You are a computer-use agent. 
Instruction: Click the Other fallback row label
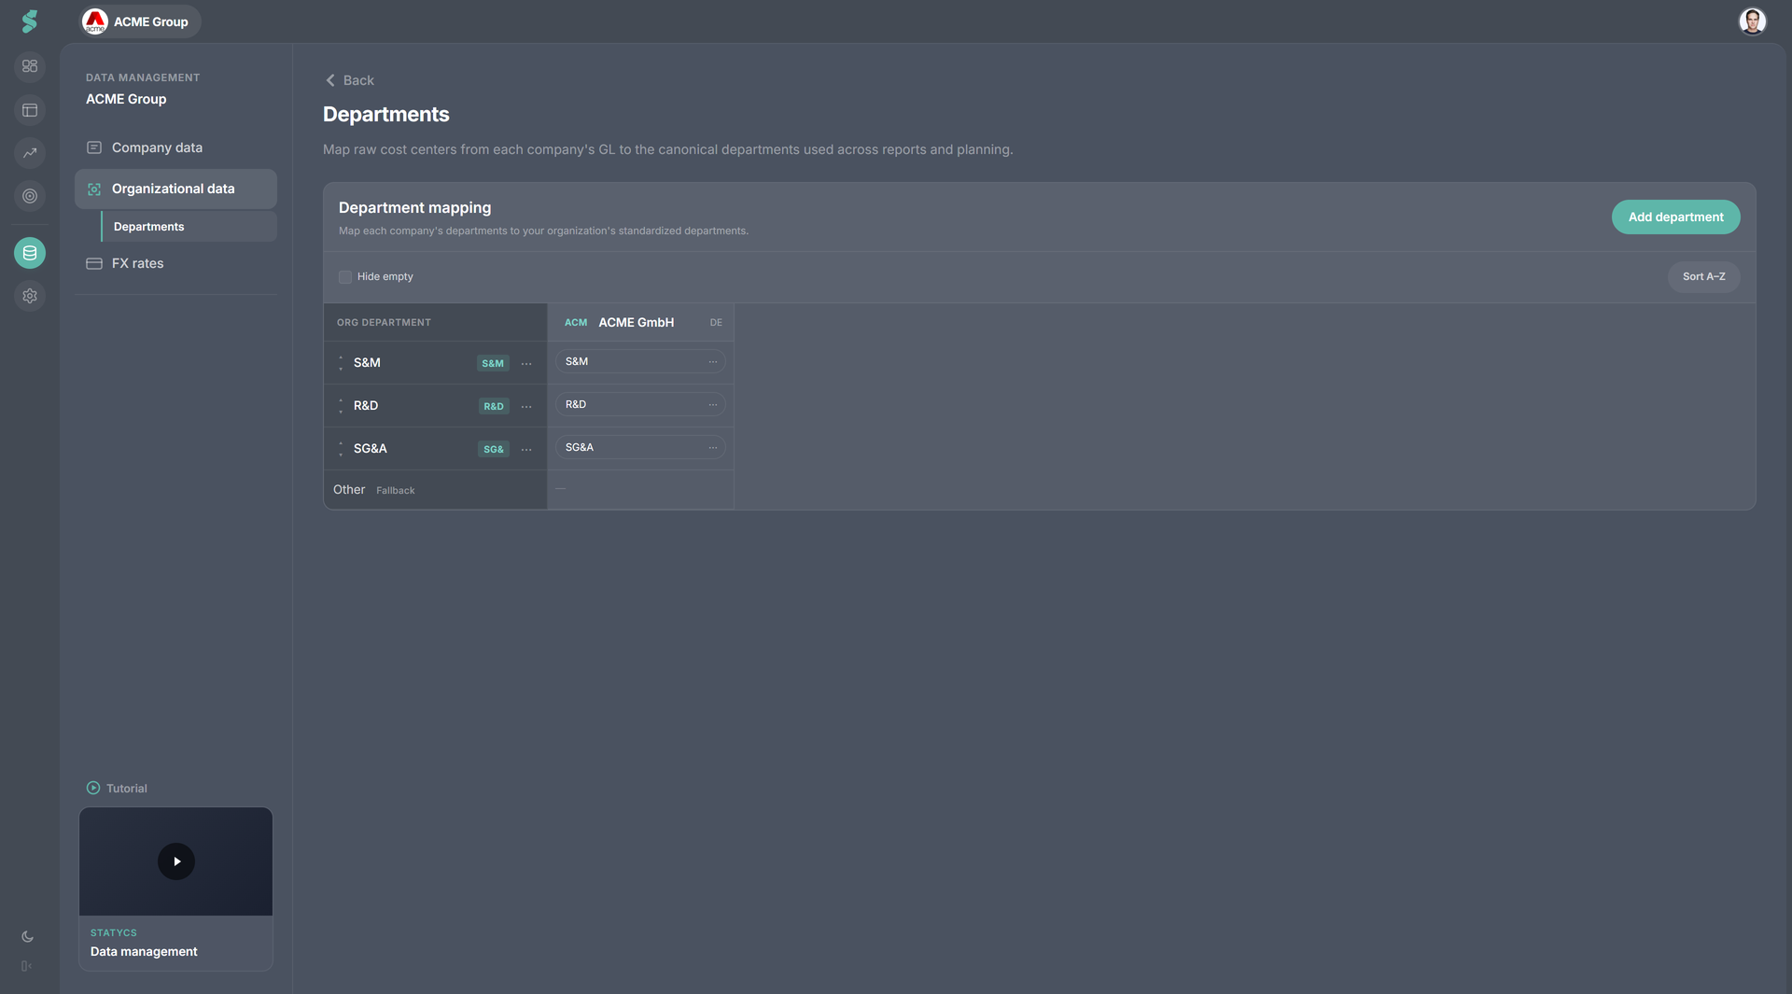pyautogui.click(x=349, y=489)
